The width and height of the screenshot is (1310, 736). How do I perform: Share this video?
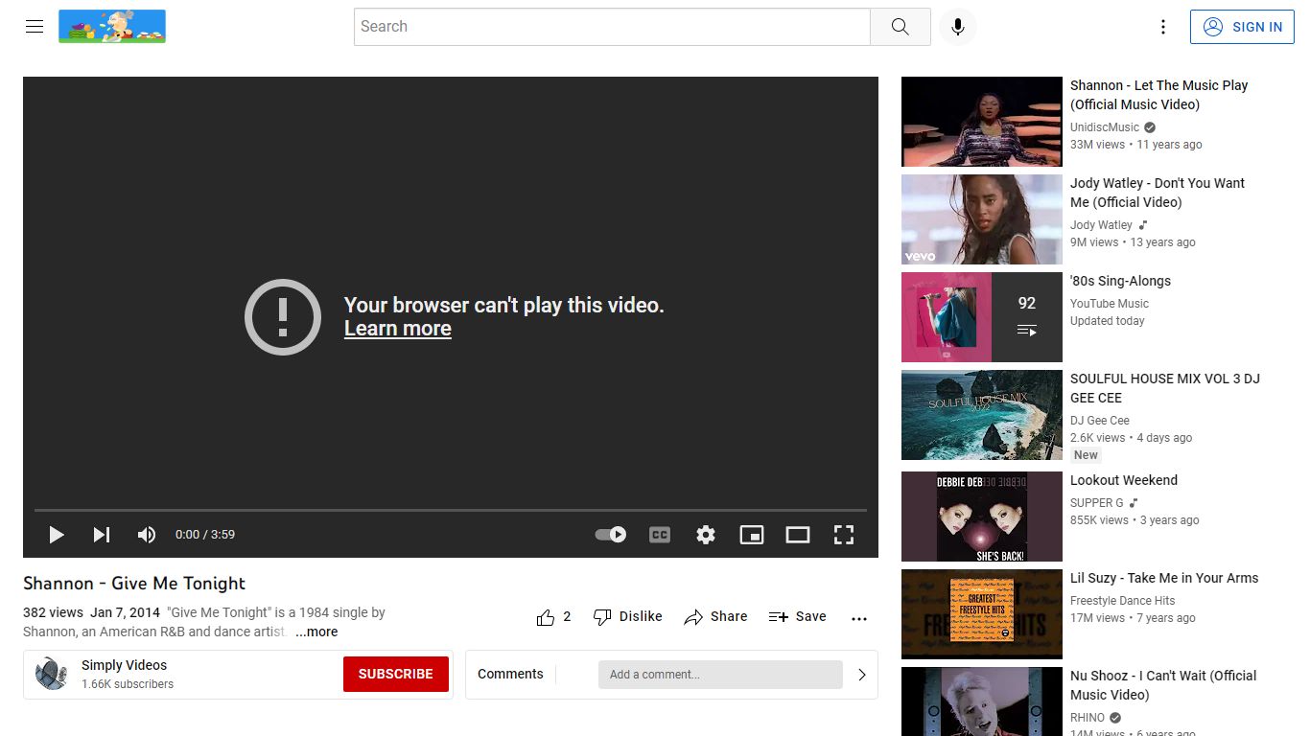(x=715, y=617)
